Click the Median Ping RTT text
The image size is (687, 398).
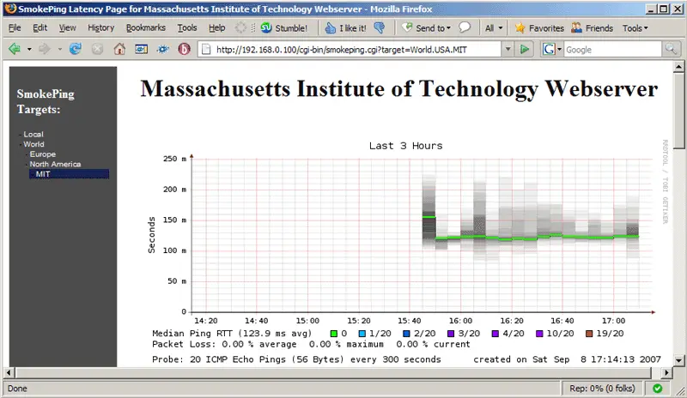coord(232,334)
